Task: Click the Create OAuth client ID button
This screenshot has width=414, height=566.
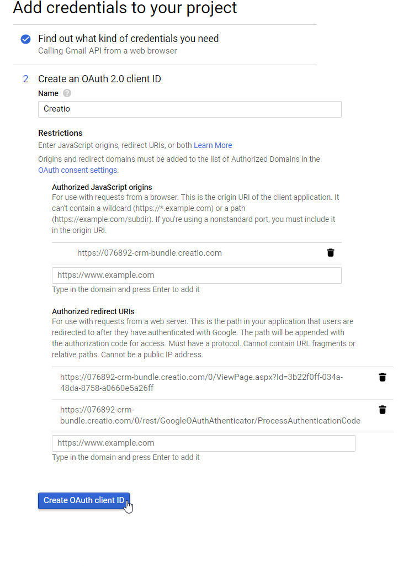Action: pos(84,500)
